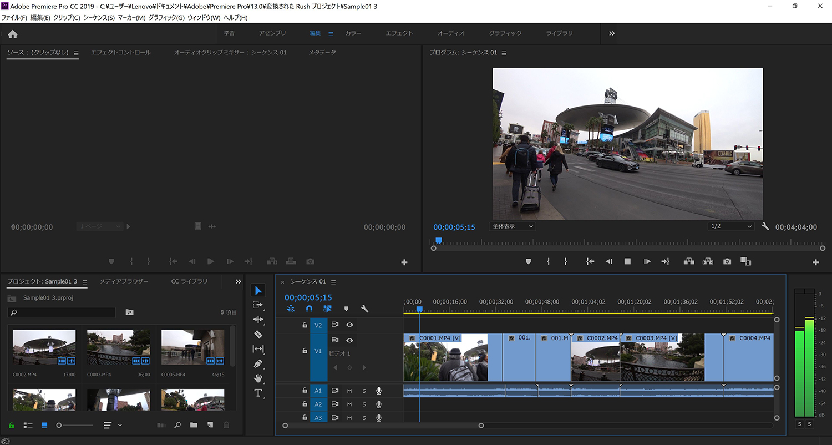Toggle V1 track output eye icon
The height and width of the screenshot is (445, 832).
(349, 340)
